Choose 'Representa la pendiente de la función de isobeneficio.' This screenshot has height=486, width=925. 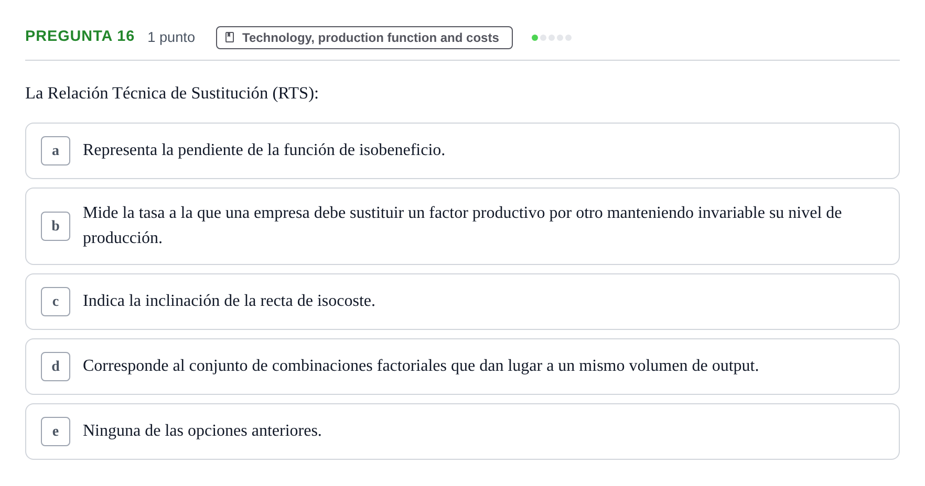(462, 151)
